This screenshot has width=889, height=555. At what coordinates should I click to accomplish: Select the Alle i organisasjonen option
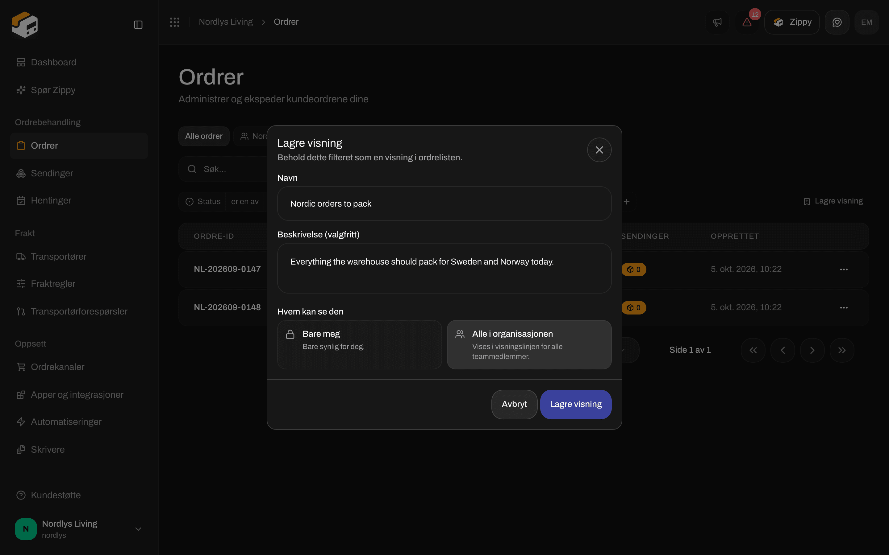tap(529, 344)
